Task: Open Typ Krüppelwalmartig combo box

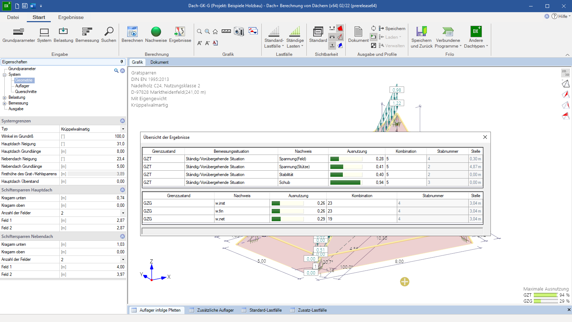Action: click(93, 129)
